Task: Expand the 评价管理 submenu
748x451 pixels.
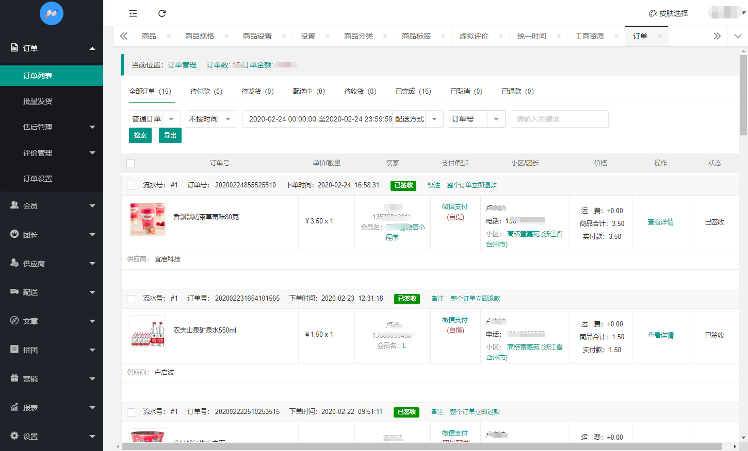Action: point(92,153)
